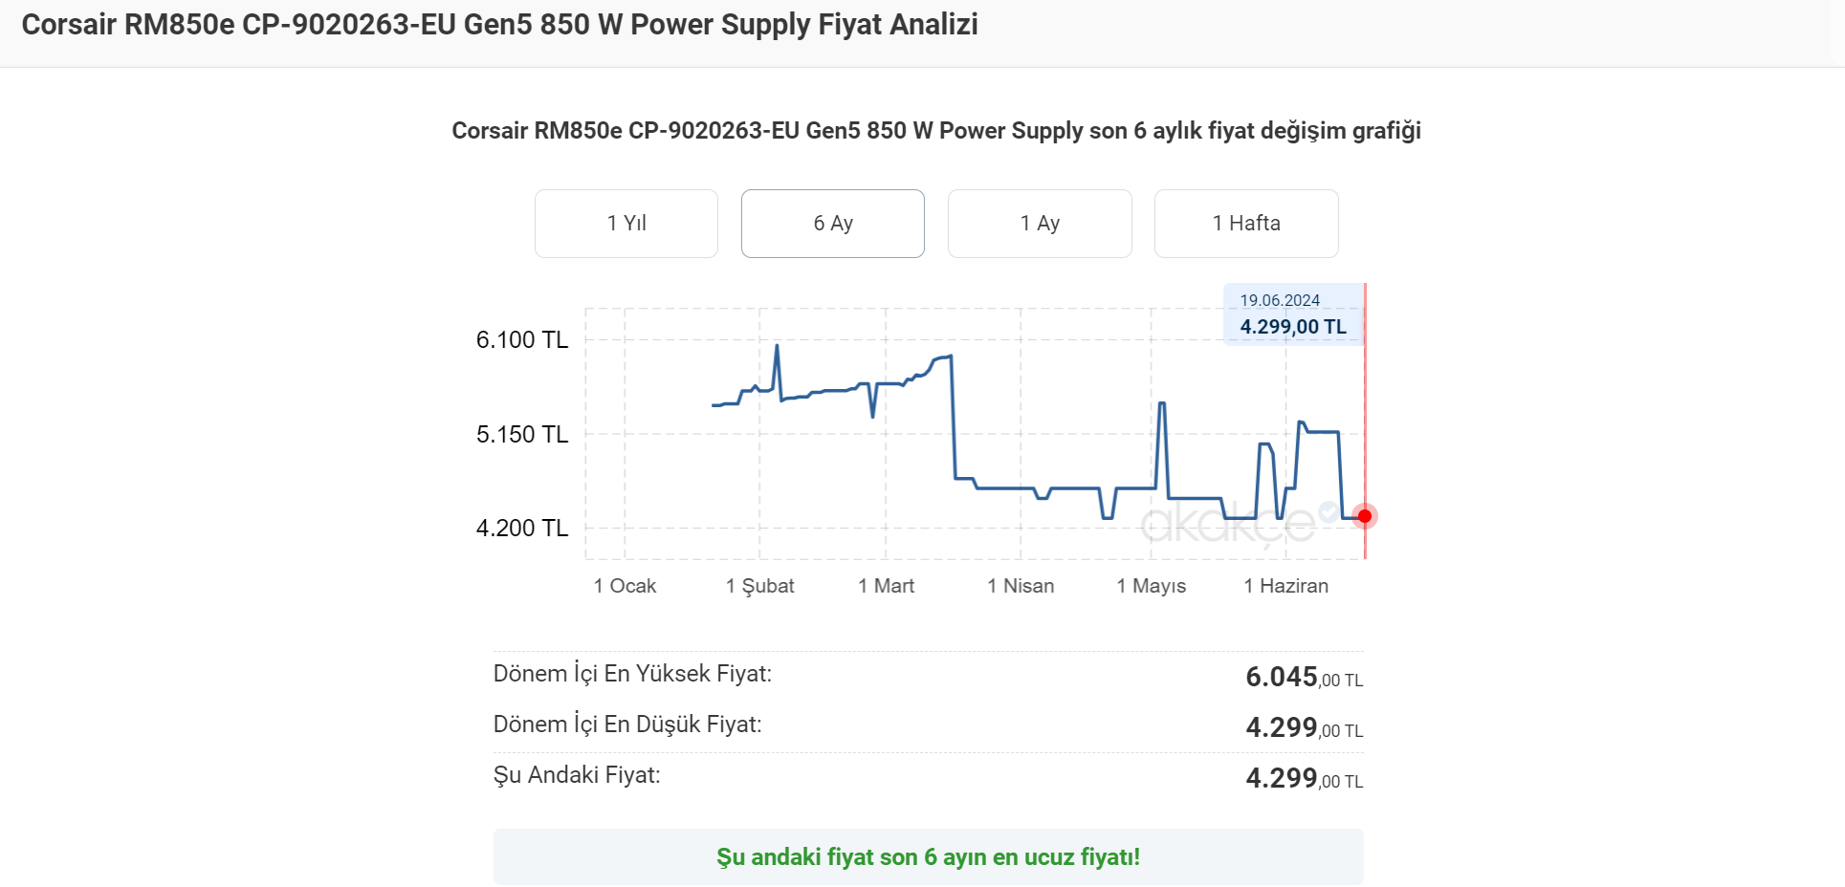Screen dimensions: 1845x887
Task: Click the 19.06.2024 price tooltip
Action: 1292,314
